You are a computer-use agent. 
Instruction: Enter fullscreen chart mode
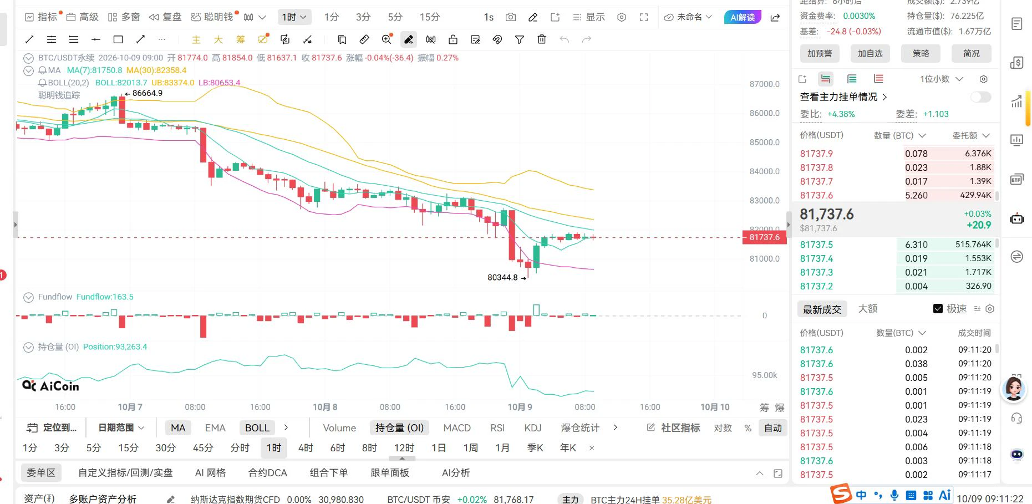tap(644, 17)
